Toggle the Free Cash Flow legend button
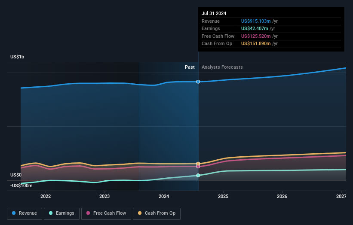353x225 pixels. pos(106,213)
